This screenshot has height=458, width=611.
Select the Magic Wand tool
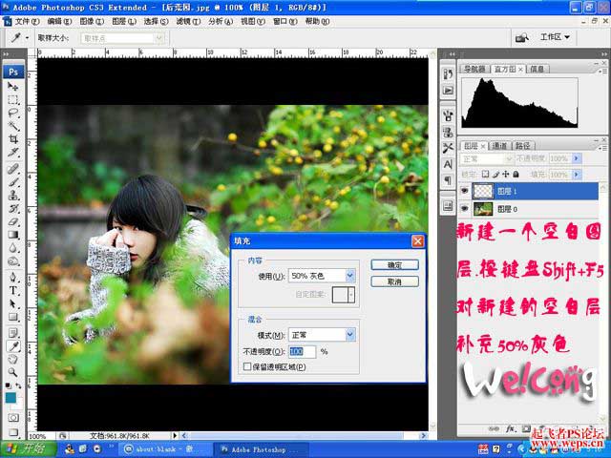12,126
